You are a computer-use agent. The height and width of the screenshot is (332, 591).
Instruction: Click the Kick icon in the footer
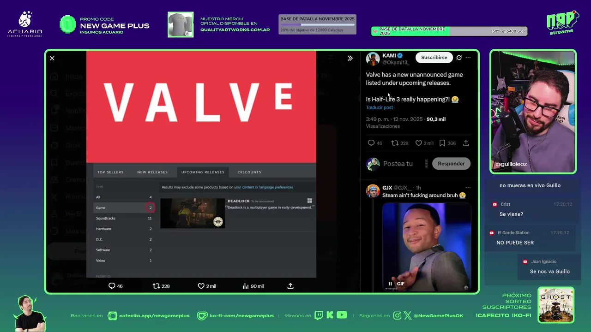(330, 315)
